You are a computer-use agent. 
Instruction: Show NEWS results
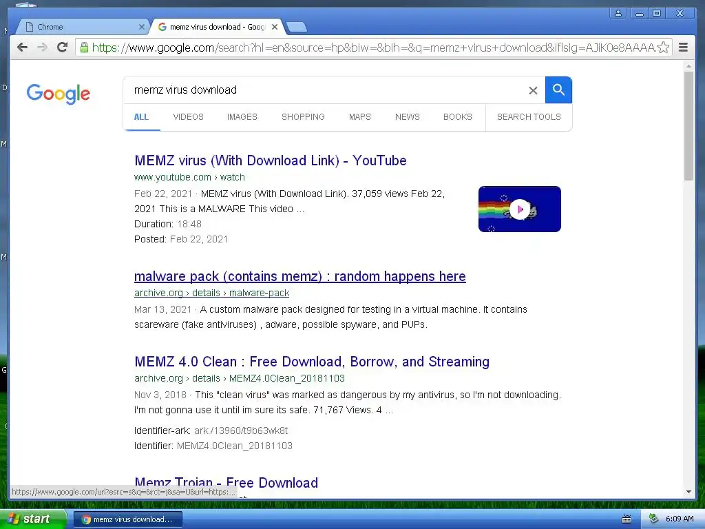pos(408,117)
